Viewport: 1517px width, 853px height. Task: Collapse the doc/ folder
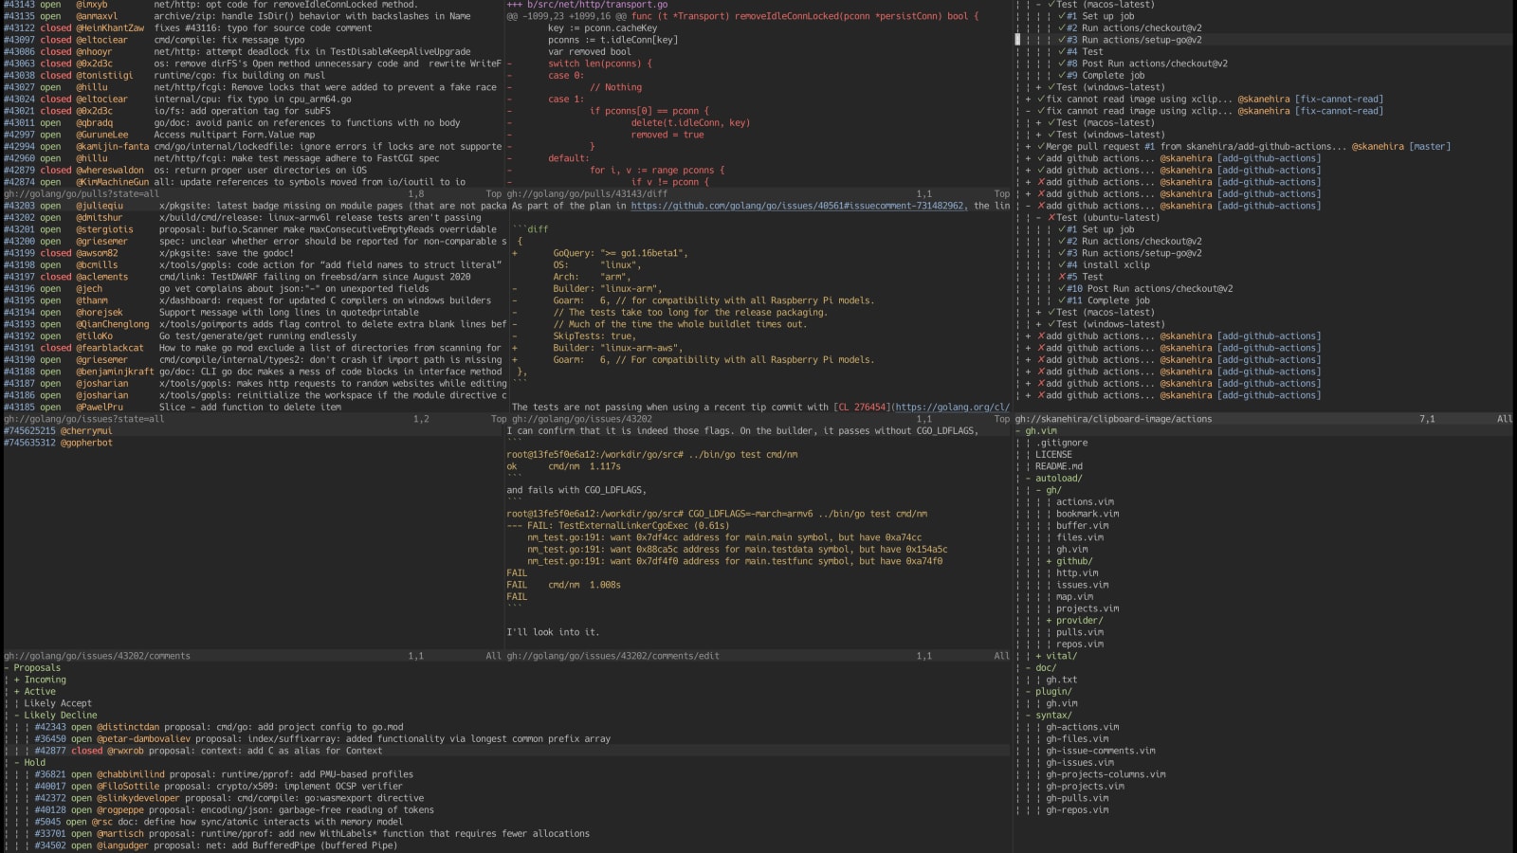click(x=1029, y=668)
